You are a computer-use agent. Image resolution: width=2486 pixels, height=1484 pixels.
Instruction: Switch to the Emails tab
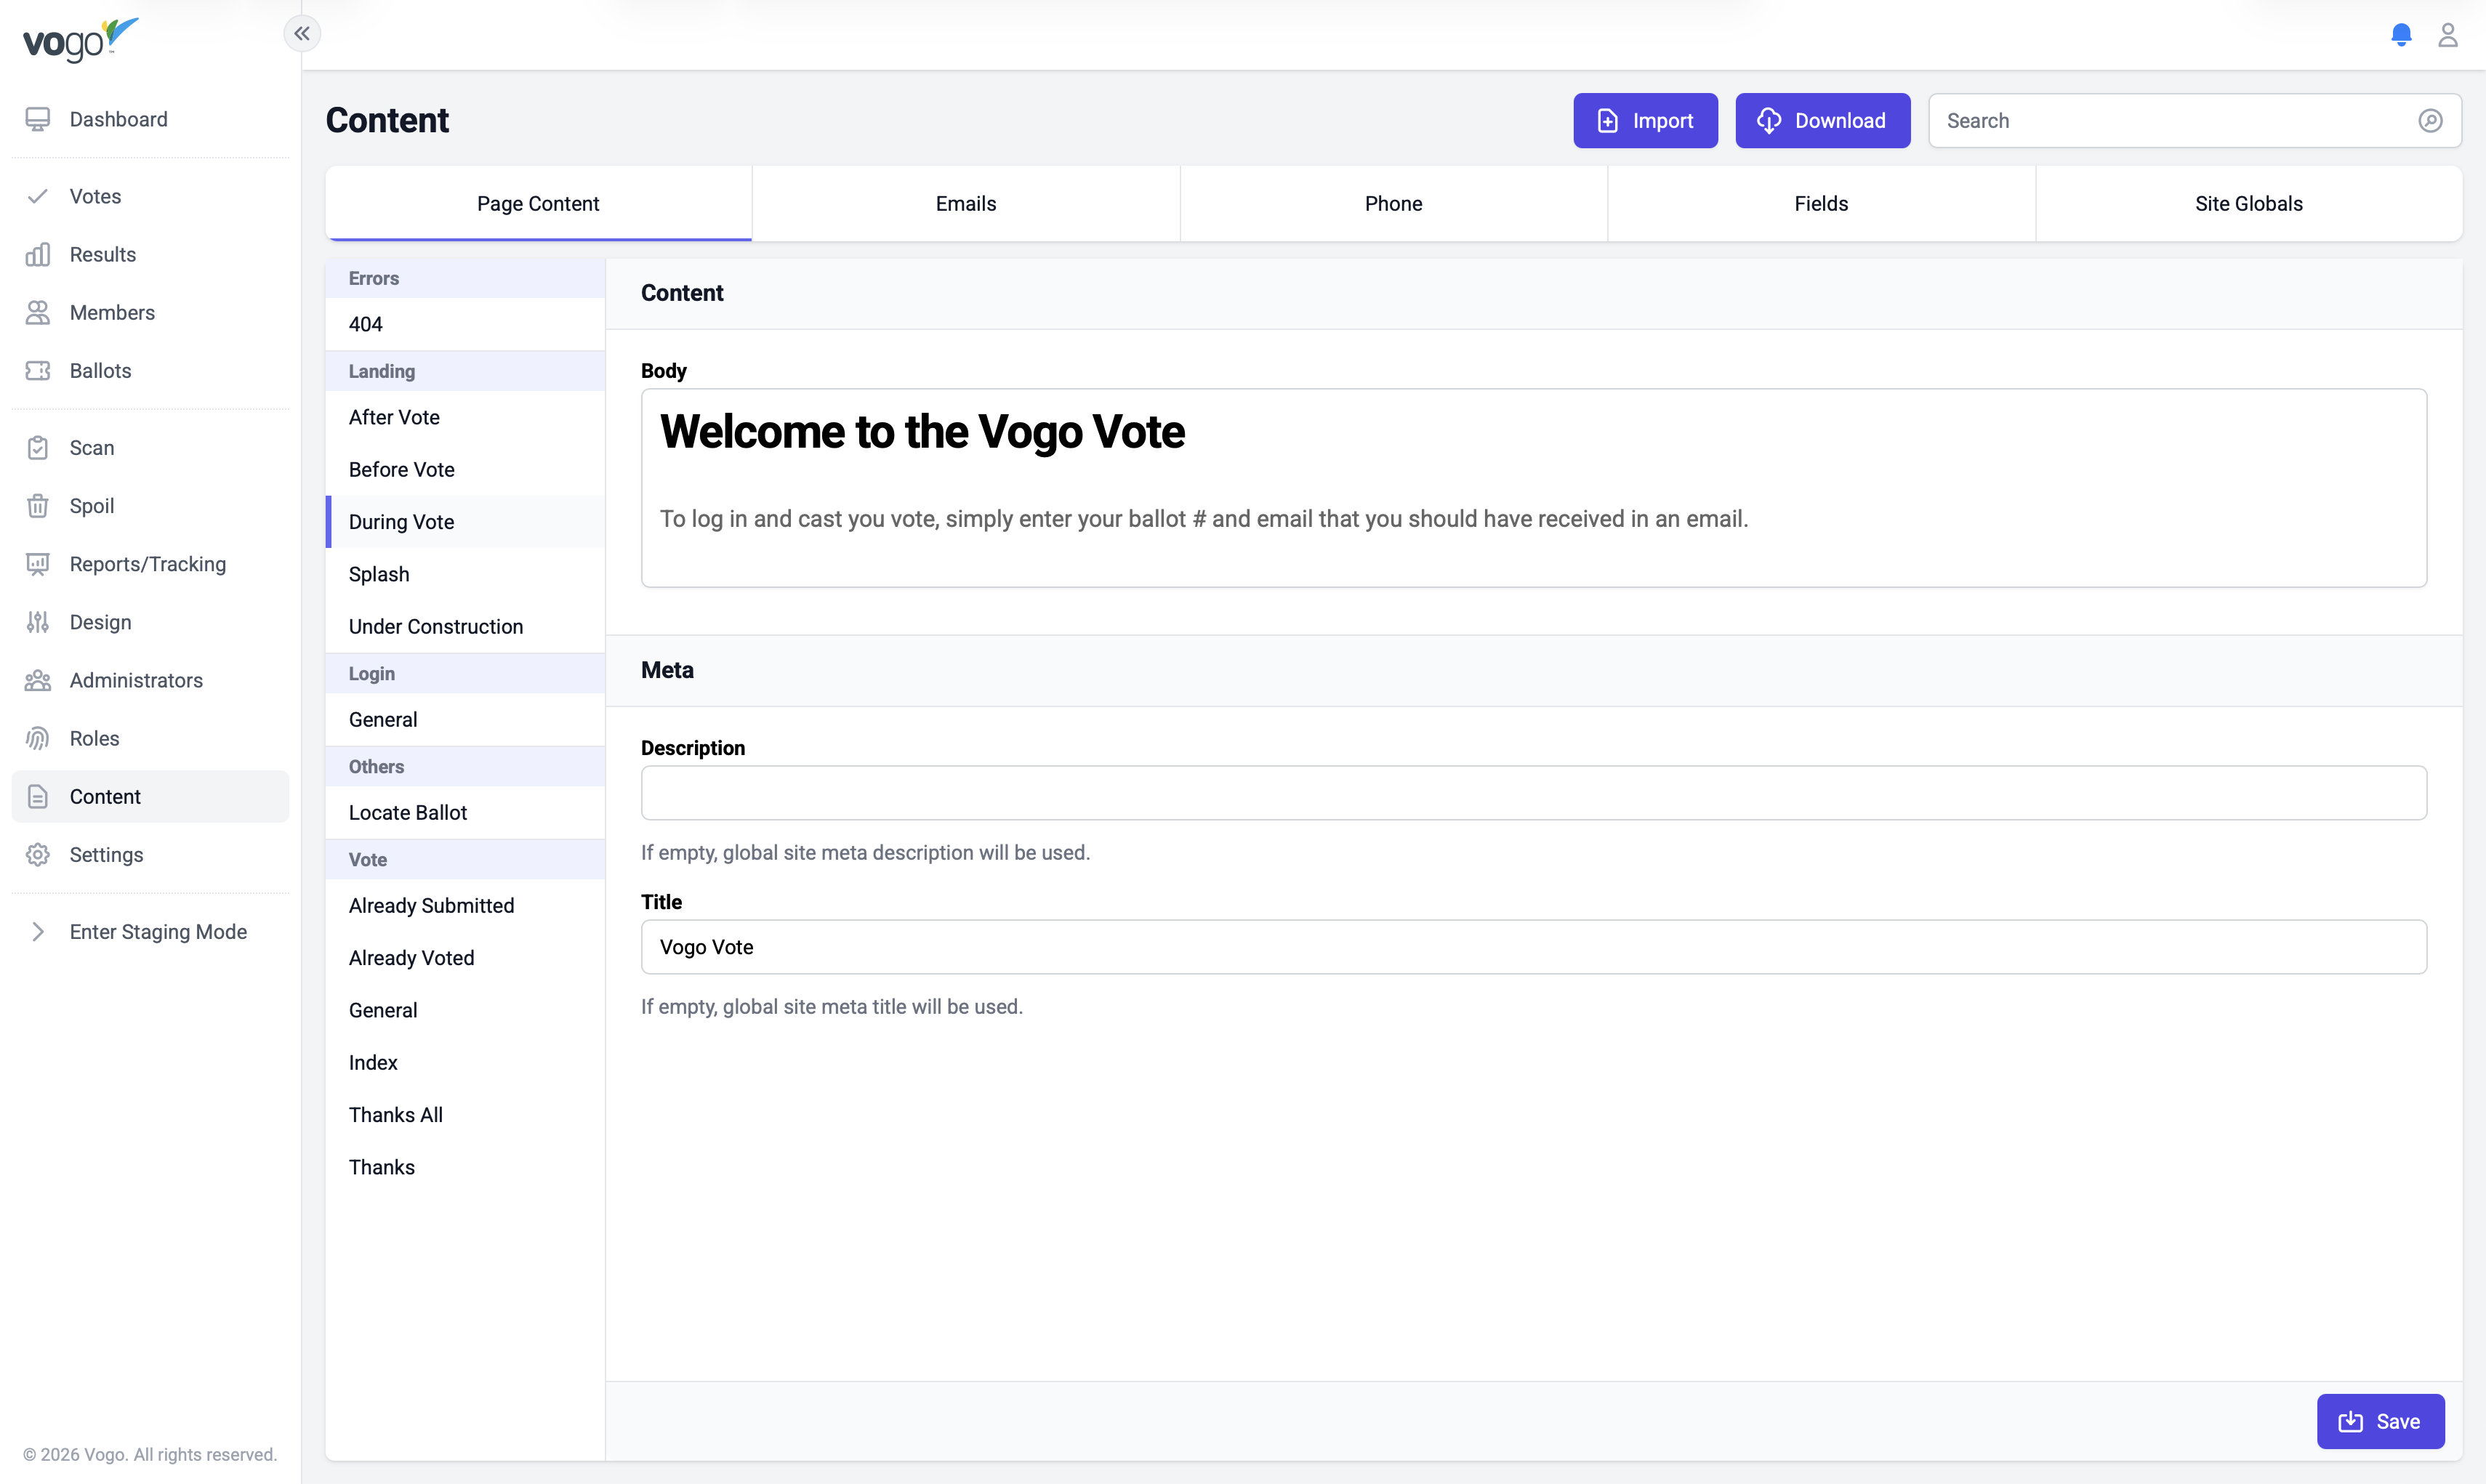coord(966,203)
